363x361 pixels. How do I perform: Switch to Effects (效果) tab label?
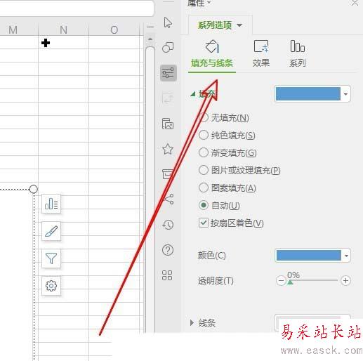pos(261,63)
